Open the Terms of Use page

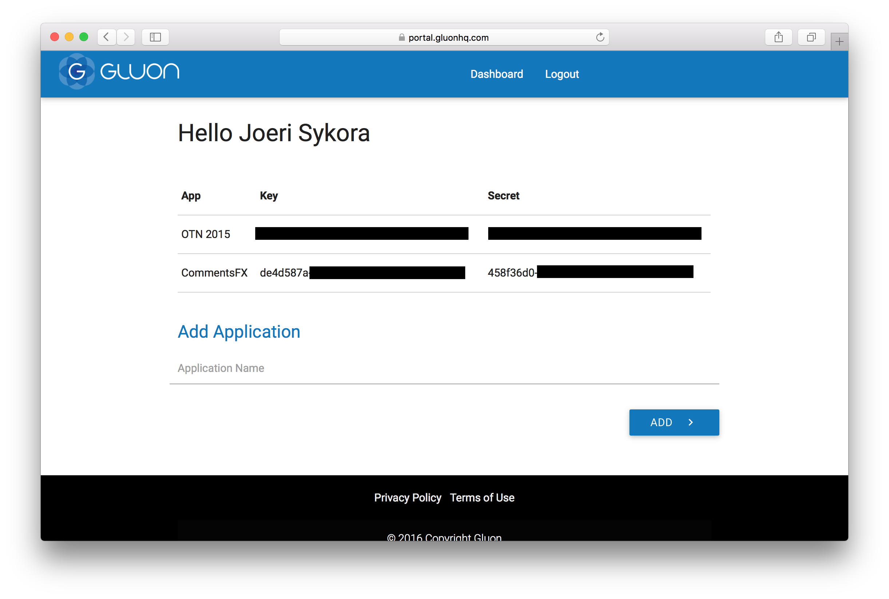[482, 497]
